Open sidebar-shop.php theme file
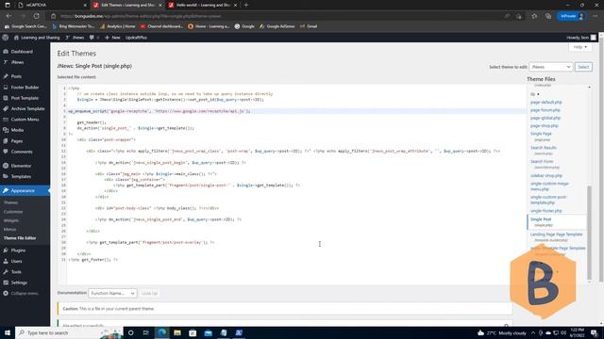Image resolution: width=604 pixels, height=339 pixels. point(545,176)
